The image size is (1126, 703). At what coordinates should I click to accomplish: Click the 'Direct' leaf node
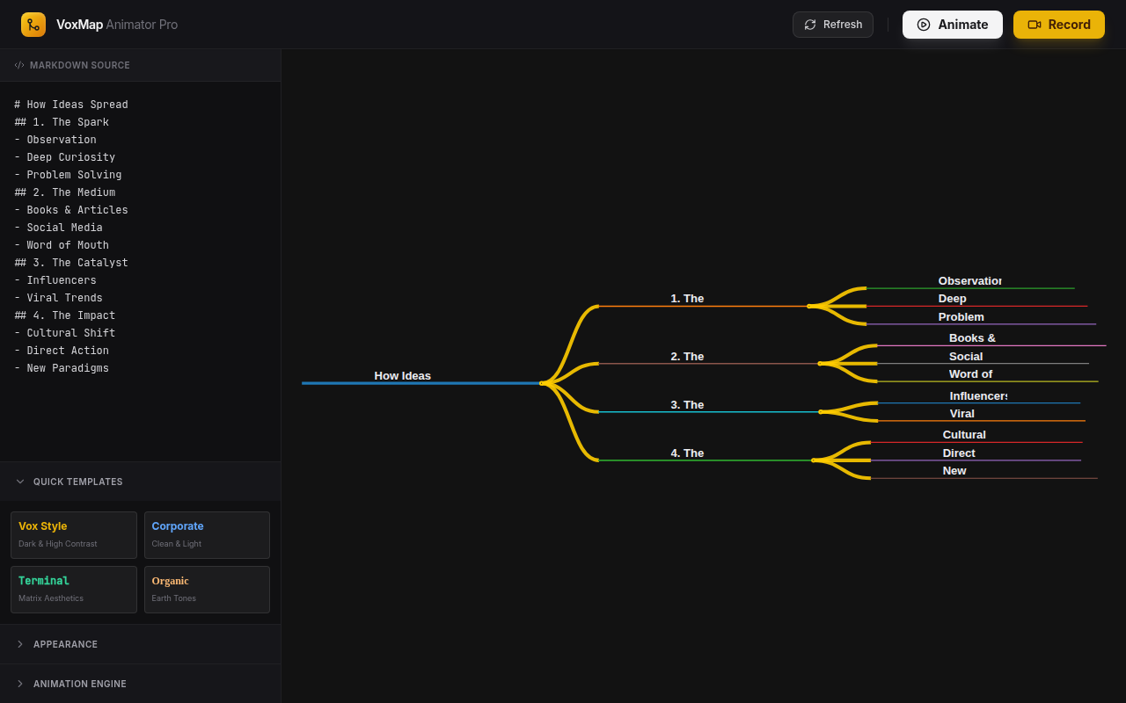click(x=959, y=453)
